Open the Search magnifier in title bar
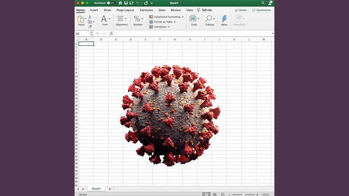The height and width of the screenshot is (196, 349). [x=263, y=3]
